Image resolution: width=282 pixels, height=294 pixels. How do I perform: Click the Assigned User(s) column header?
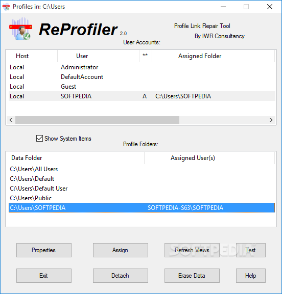click(209, 158)
